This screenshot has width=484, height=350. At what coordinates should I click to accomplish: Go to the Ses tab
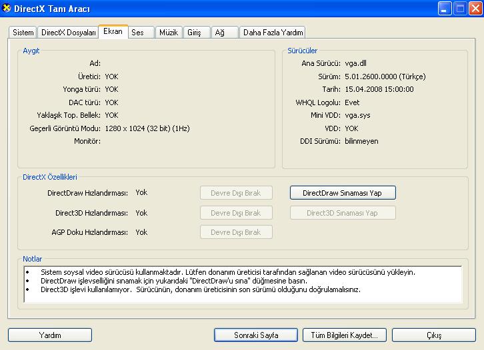141,33
